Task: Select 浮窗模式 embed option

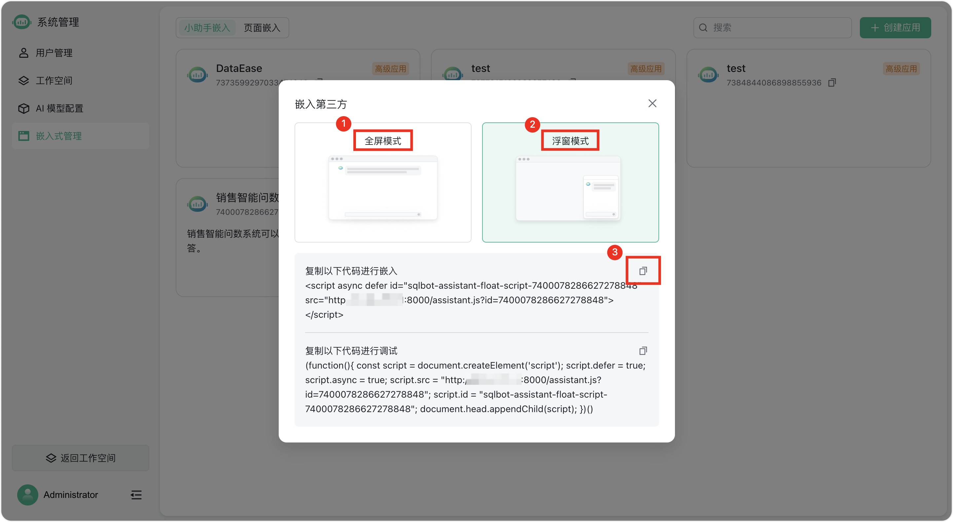Action: coord(570,141)
